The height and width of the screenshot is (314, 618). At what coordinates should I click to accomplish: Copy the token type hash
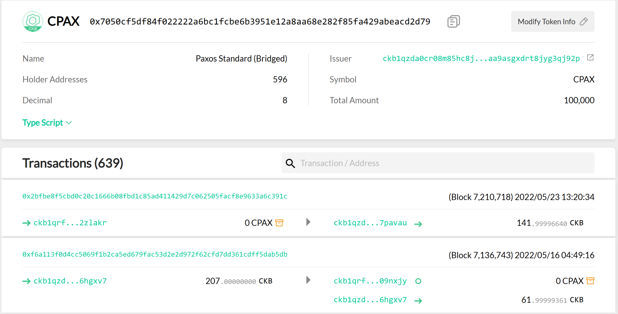click(453, 21)
